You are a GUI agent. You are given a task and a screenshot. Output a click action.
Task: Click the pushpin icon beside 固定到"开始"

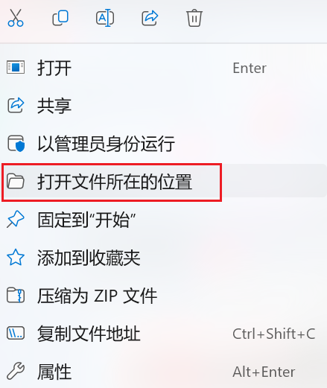pyautogui.click(x=16, y=219)
